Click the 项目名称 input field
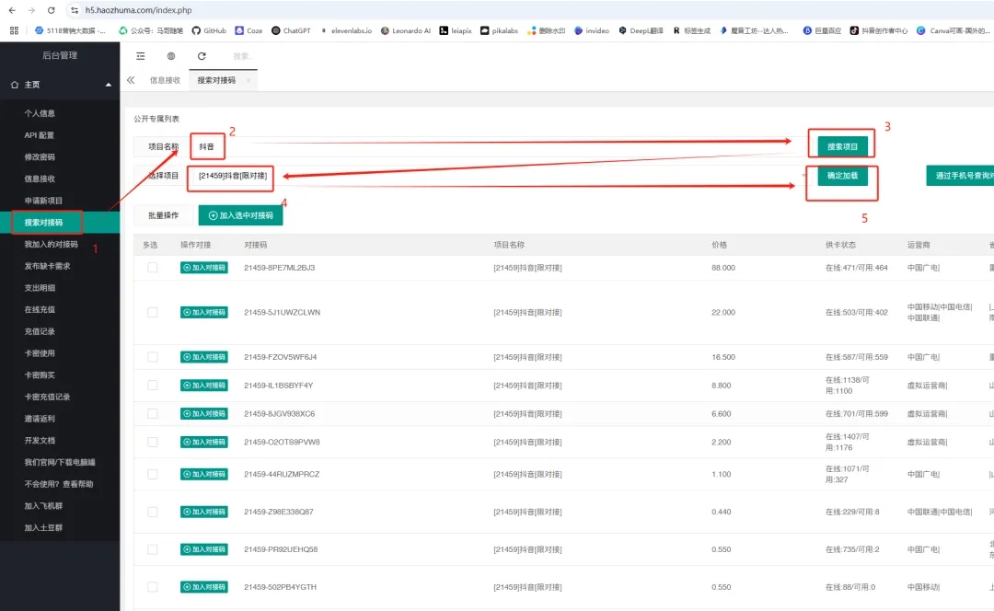This screenshot has height=611, width=994. tap(221, 146)
